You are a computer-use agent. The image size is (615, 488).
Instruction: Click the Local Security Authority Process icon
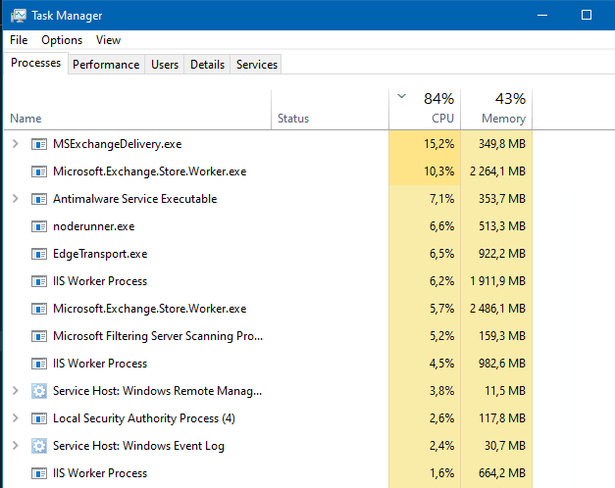[x=39, y=418]
